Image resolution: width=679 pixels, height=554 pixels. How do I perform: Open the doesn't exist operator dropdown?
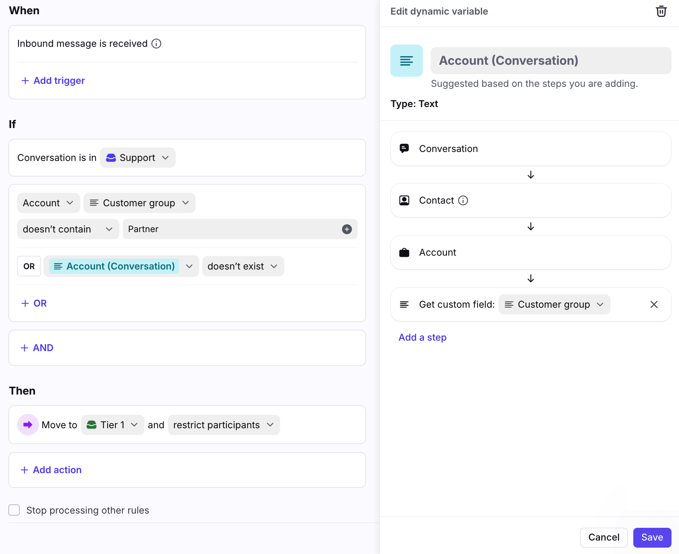pos(243,266)
